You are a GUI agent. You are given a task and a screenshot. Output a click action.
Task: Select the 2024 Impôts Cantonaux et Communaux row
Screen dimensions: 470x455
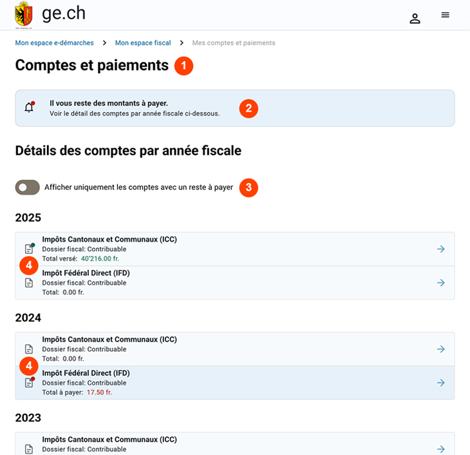[x=235, y=349]
